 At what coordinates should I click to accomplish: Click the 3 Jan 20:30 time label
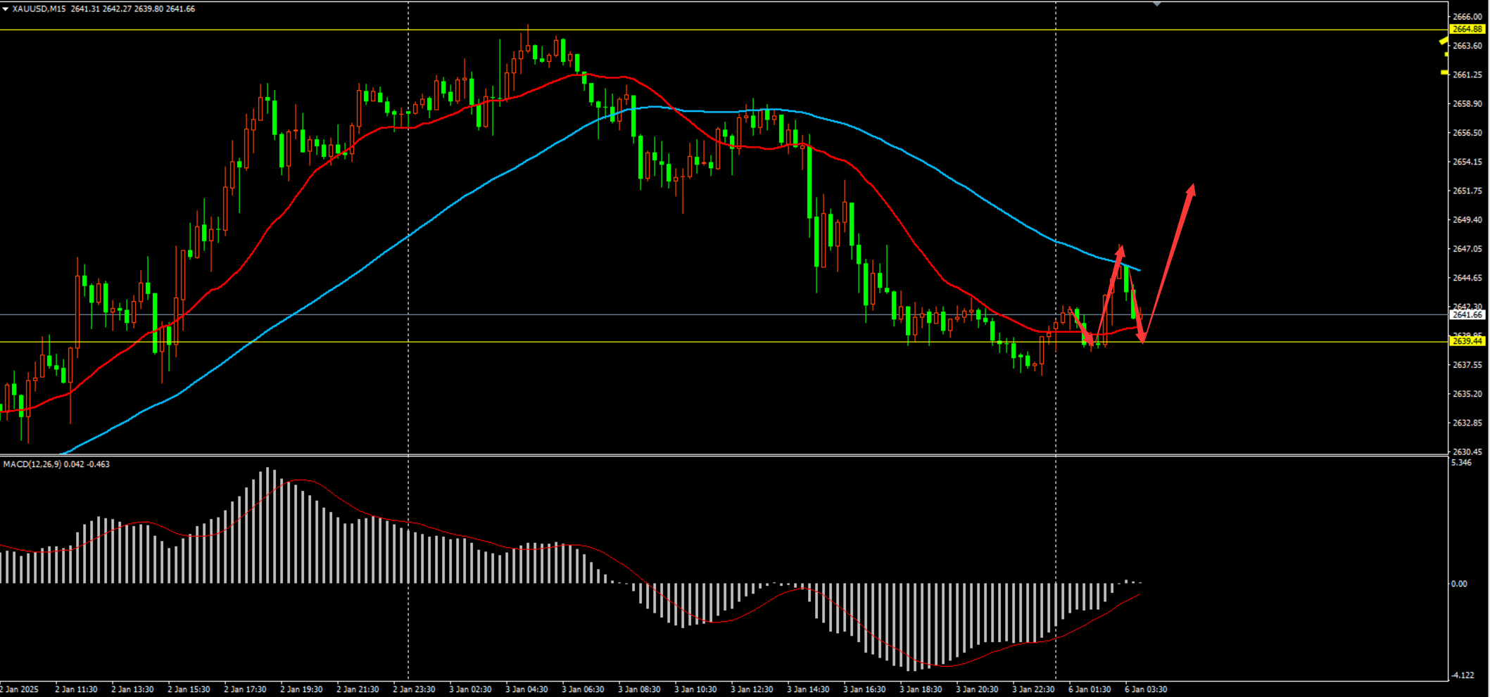click(977, 689)
